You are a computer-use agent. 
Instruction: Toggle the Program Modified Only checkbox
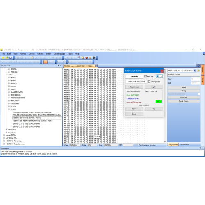[199, 94]
